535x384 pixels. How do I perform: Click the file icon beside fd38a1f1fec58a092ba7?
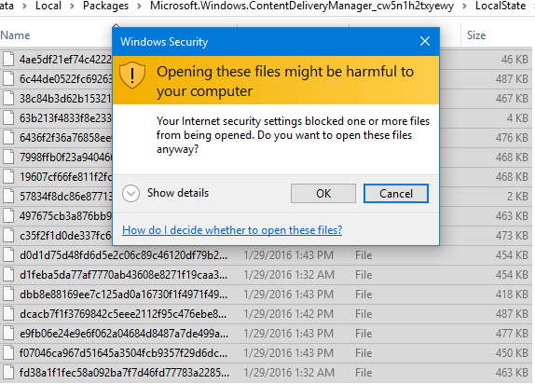tap(8, 373)
